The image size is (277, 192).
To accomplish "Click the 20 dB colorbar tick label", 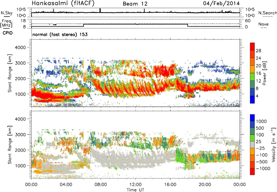I will point(258,66).
